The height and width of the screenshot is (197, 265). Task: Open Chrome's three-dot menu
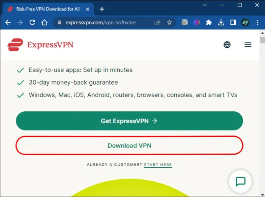coord(257,23)
